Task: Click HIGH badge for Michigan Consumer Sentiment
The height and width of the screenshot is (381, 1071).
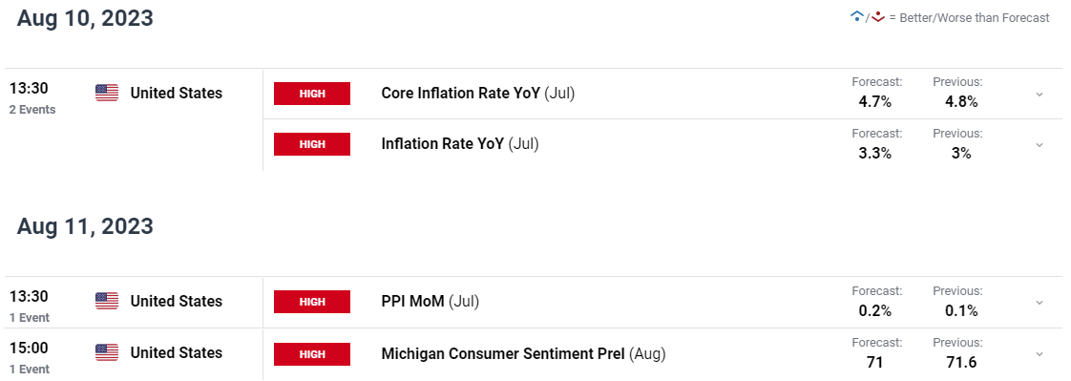Action: (x=312, y=353)
